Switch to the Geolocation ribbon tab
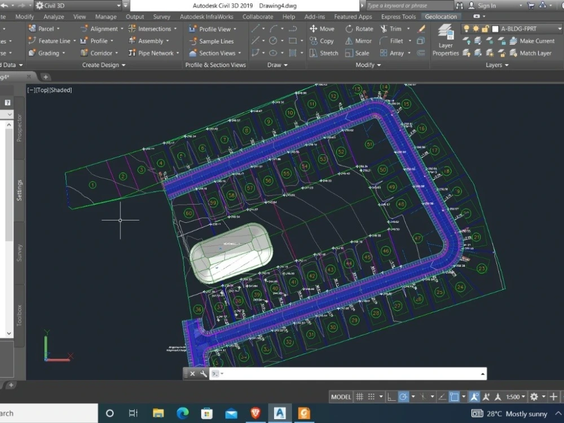 (441, 16)
